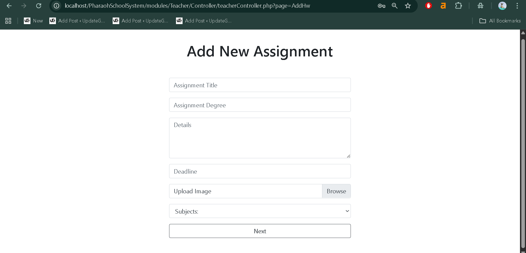
Task: Open the browser profile avatar
Action: click(502, 5)
